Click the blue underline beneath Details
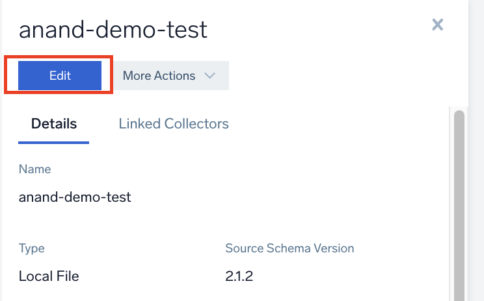 click(x=54, y=142)
